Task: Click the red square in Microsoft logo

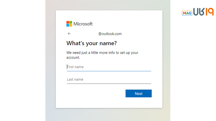Action: [x=68, y=22]
